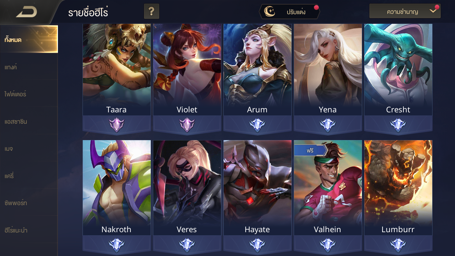Click Taara's purple mastery badge

coord(117,125)
